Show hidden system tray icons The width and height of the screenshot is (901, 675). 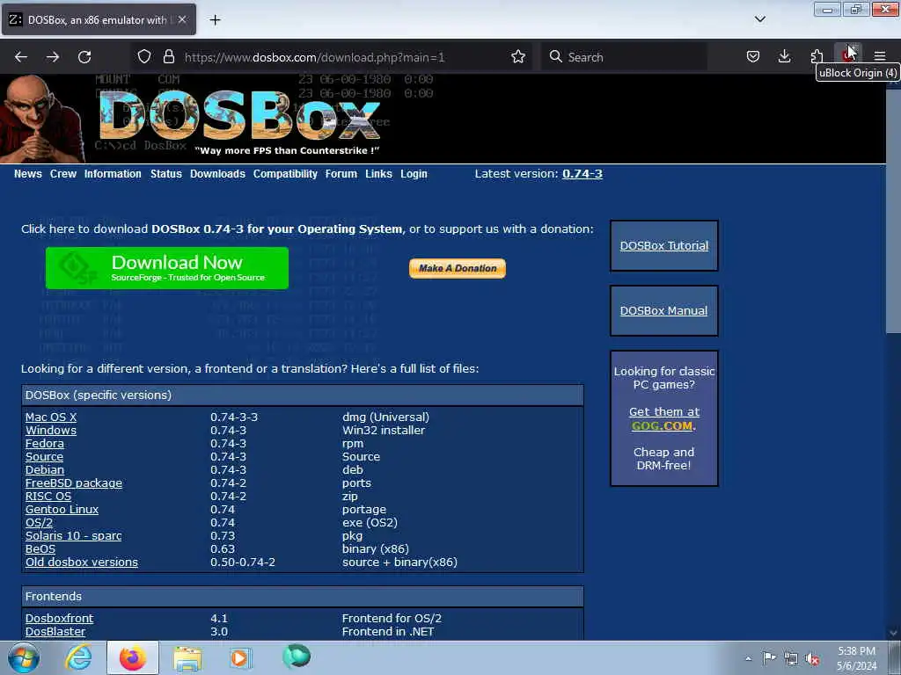[748, 659]
